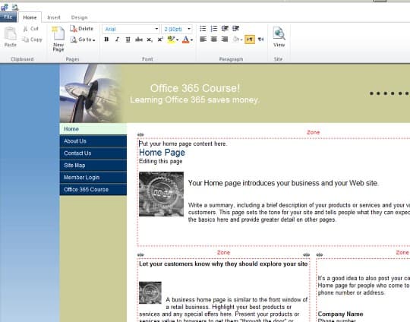This screenshot has width=410, height=322.
Task: Click the increase indent icon
Action: click(x=235, y=29)
